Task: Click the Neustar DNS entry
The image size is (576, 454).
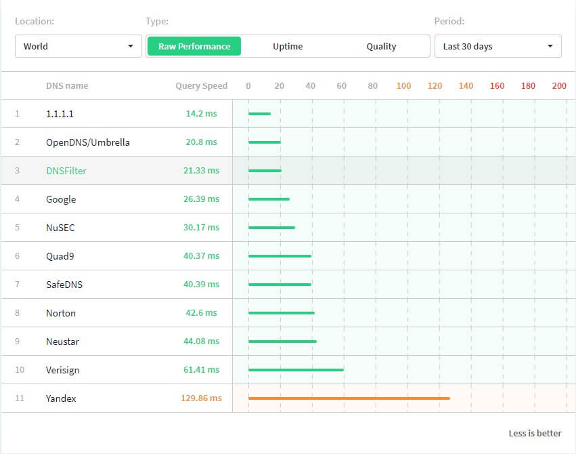Action: tap(62, 342)
